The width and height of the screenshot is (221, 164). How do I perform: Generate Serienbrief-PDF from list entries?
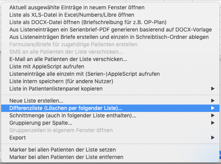click(x=110, y=30)
